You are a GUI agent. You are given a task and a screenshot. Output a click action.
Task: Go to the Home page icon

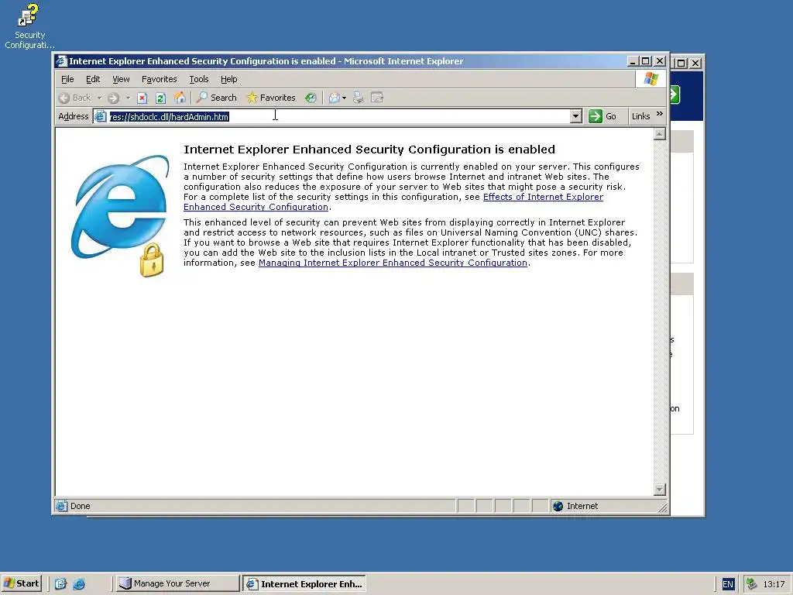180,98
